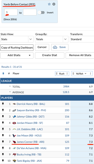Image resolution: width=94 pixels, height=164 pixels.
Task: Open the Transform Standard dropdown
Action: click(82, 39)
